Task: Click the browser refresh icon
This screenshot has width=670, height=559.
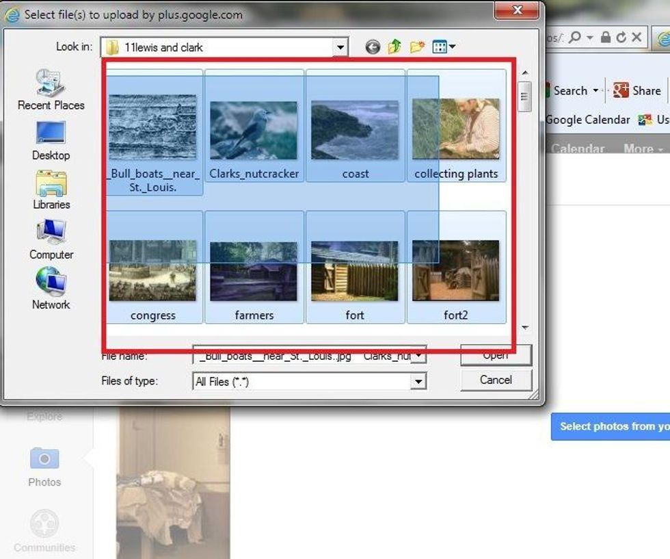Action: click(x=621, y=38)
